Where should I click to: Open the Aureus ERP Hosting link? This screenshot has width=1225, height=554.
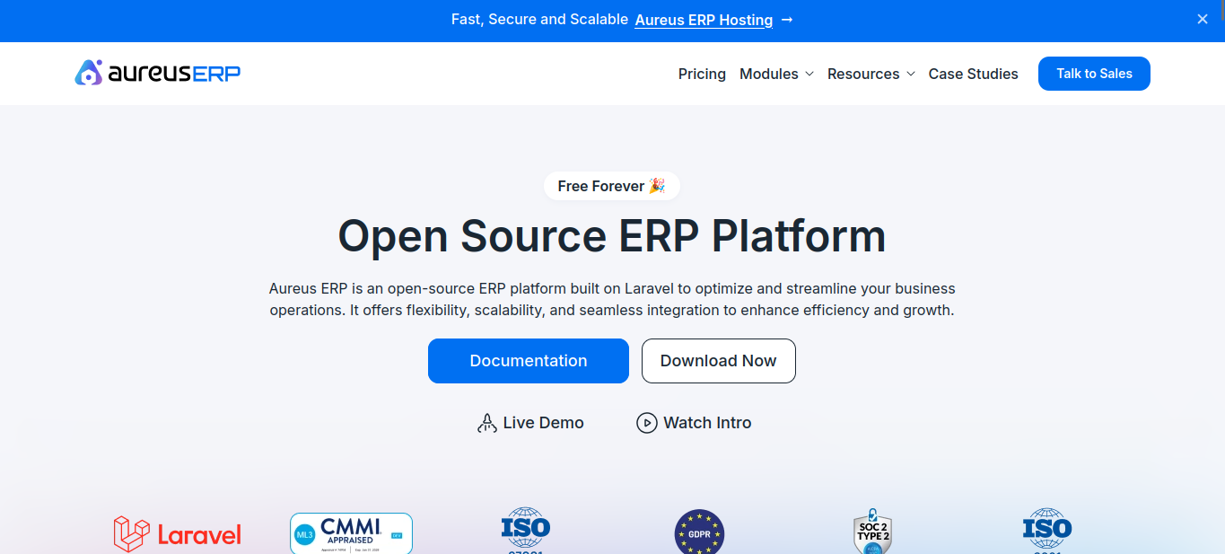704,20
